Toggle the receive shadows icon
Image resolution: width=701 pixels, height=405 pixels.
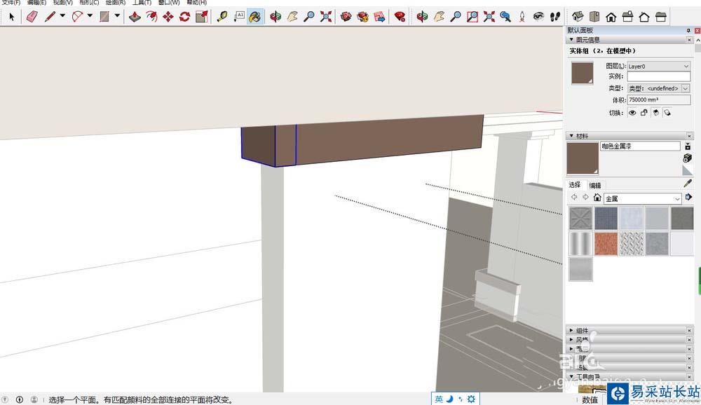(x=655, y=113)
